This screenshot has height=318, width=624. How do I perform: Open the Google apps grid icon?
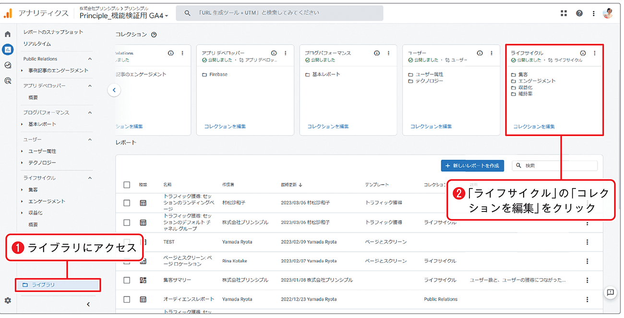[x=564, y=13]
